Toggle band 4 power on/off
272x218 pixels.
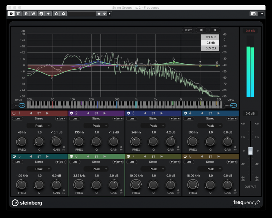point(185,113)
